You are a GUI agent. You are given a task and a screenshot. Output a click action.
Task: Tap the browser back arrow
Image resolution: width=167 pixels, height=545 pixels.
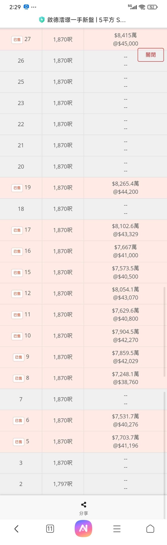click(16, 529)
